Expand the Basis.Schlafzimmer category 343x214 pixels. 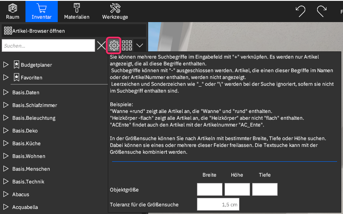coord(6,105)
